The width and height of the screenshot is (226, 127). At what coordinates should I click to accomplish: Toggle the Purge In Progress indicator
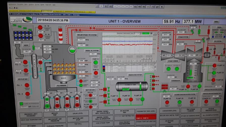[21, 104]
